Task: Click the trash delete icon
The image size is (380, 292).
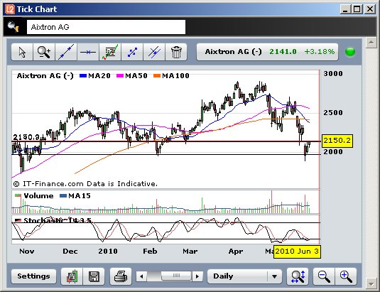Action: coord(176,52)
